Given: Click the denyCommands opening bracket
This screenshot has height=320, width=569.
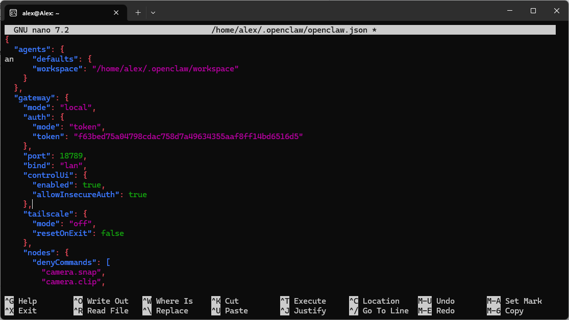Looking at the screenshot, I should (x=108, y=262).
